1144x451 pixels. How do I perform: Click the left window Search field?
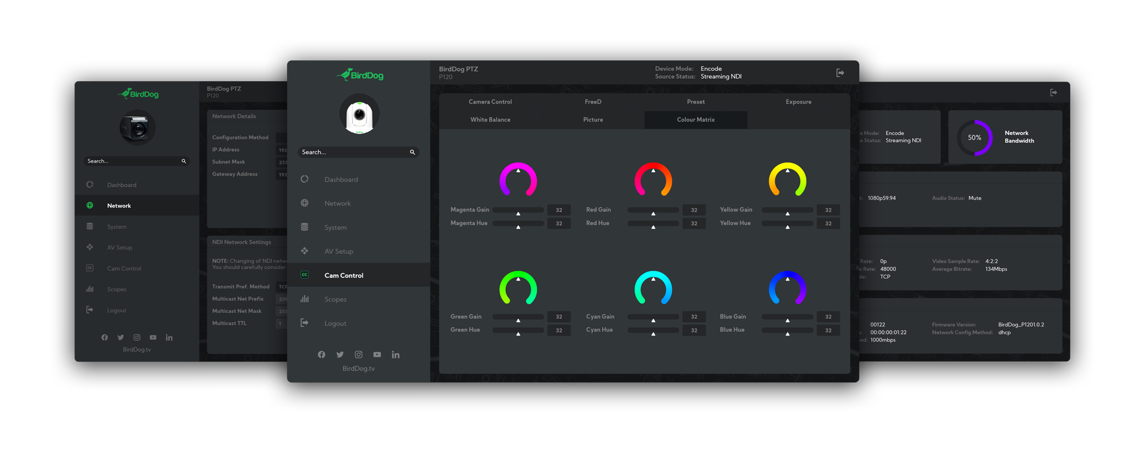point(137,161)
